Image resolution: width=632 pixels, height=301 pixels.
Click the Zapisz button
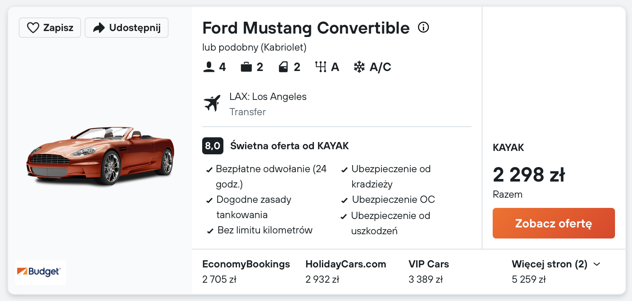50,28
